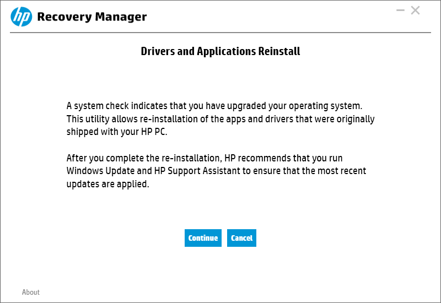
Task: Click the 'Recovery Manager' title text
Action: tap(92, 17)
